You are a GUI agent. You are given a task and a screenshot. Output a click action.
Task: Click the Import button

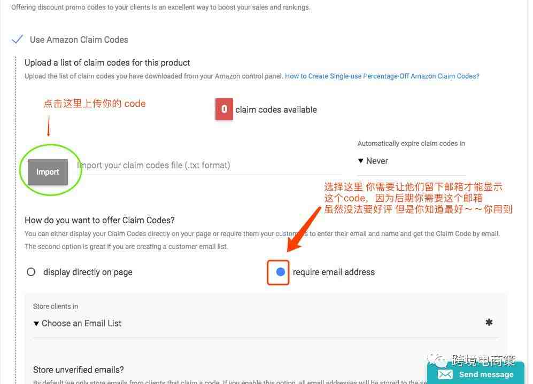pos(48,172)
